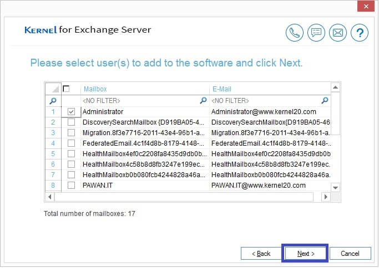Screen dimensions: 379x268
Task: Select the DiscoverySearchMailbox mailbox name cell
Action: (x=145, y=122)
